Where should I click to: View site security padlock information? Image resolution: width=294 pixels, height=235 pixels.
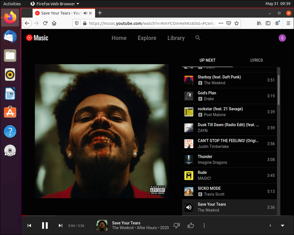[85, 23]
